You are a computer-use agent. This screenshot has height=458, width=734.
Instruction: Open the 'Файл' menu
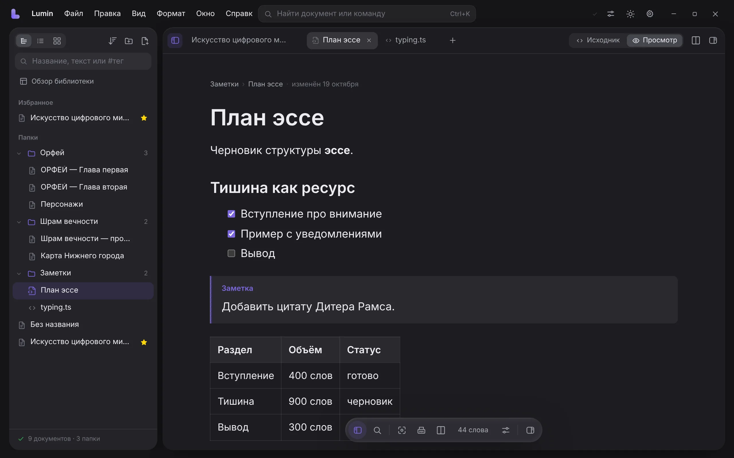click(73, 14)
